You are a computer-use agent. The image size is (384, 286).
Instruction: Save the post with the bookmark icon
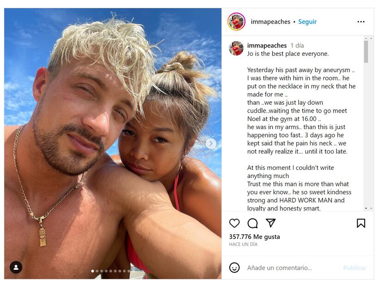point(361,223)
